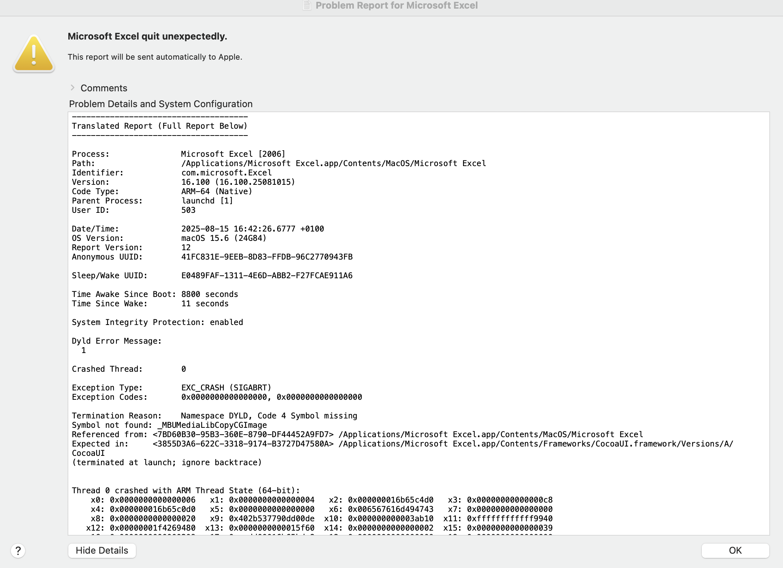783x568 pixels.
Task: Click the User ID value '503'
Action: [x=188, y=210]
